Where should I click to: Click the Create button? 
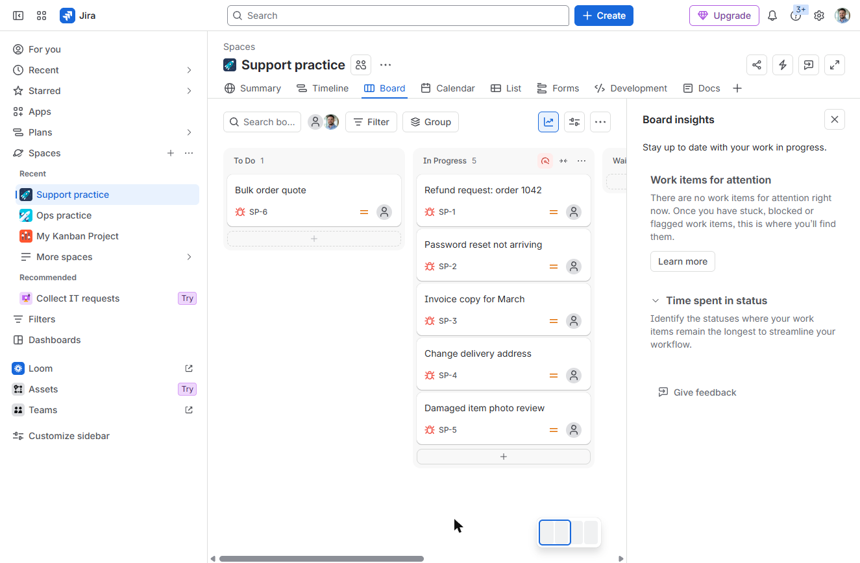pyautogui.click(x=604, y=16)
